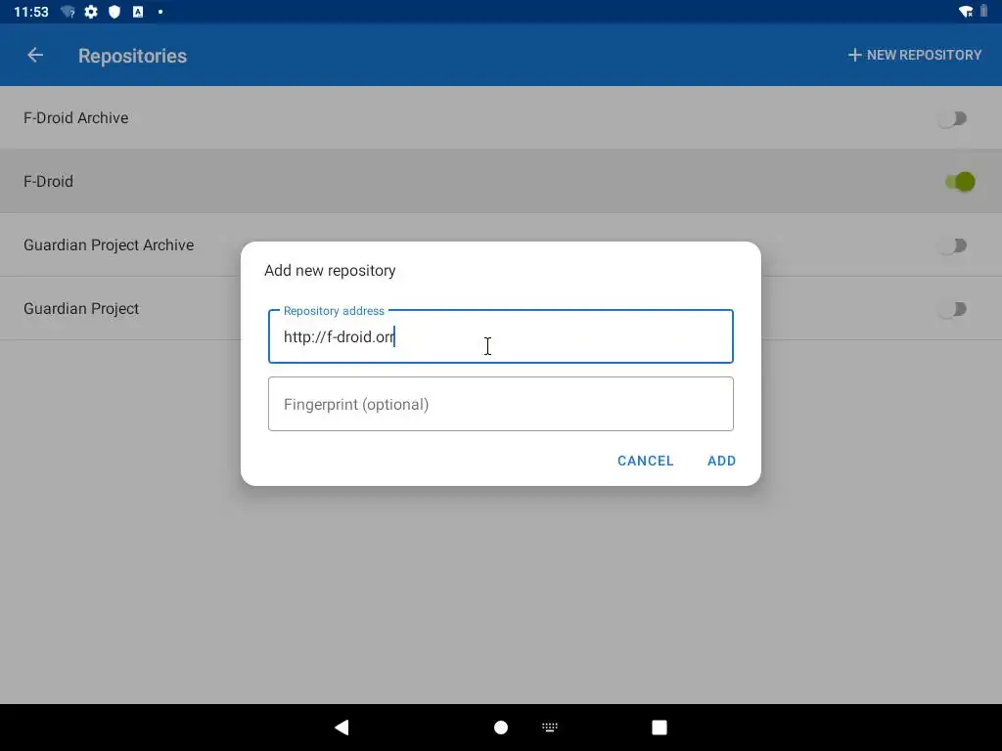Open the F-Droid Archive row
1002x751 pixels.
(501, 118)
